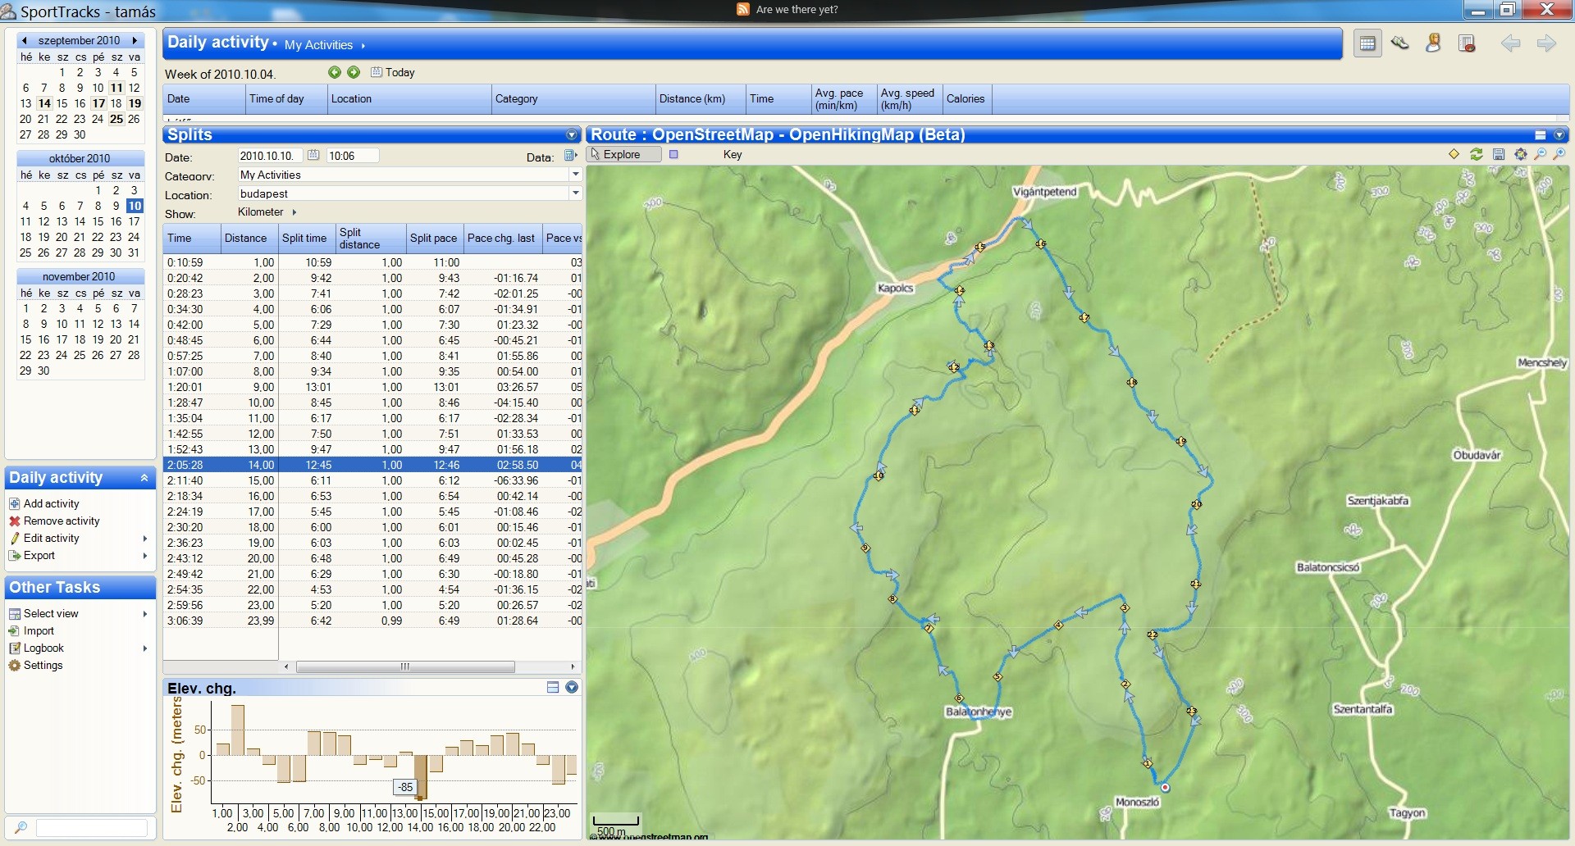Click the RSS feed icon in title bar
Screen dimensions: 1575x846
743,9
